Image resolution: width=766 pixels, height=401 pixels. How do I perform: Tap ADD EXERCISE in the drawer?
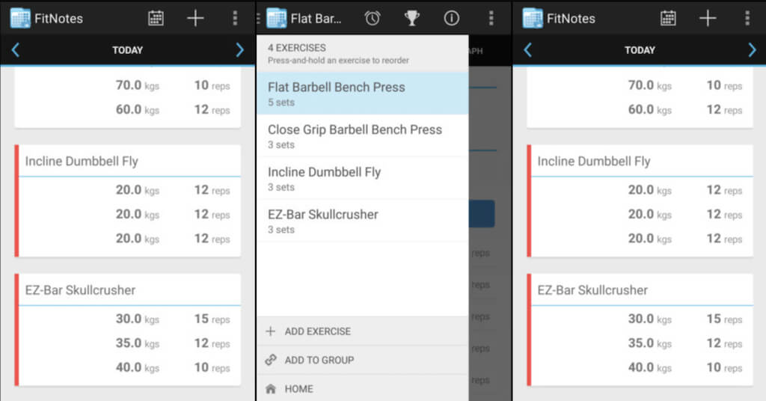click(x=317, y=331)
